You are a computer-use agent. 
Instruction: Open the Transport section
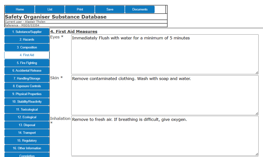[x=27, y=133]
